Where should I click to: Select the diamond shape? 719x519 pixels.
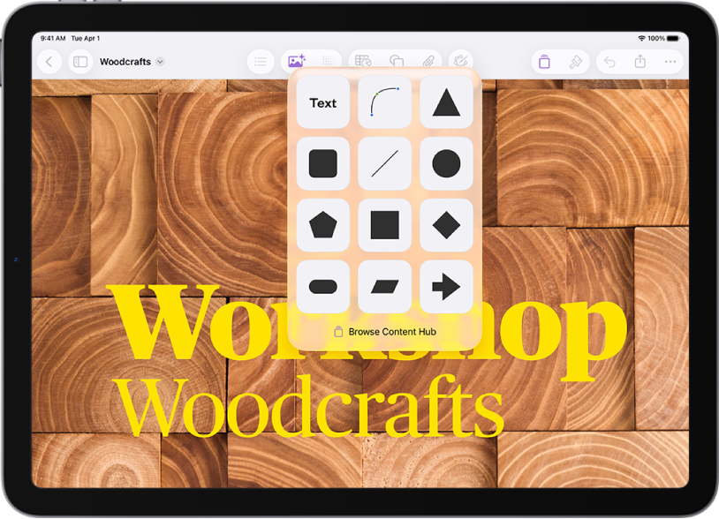pos(446,225)
